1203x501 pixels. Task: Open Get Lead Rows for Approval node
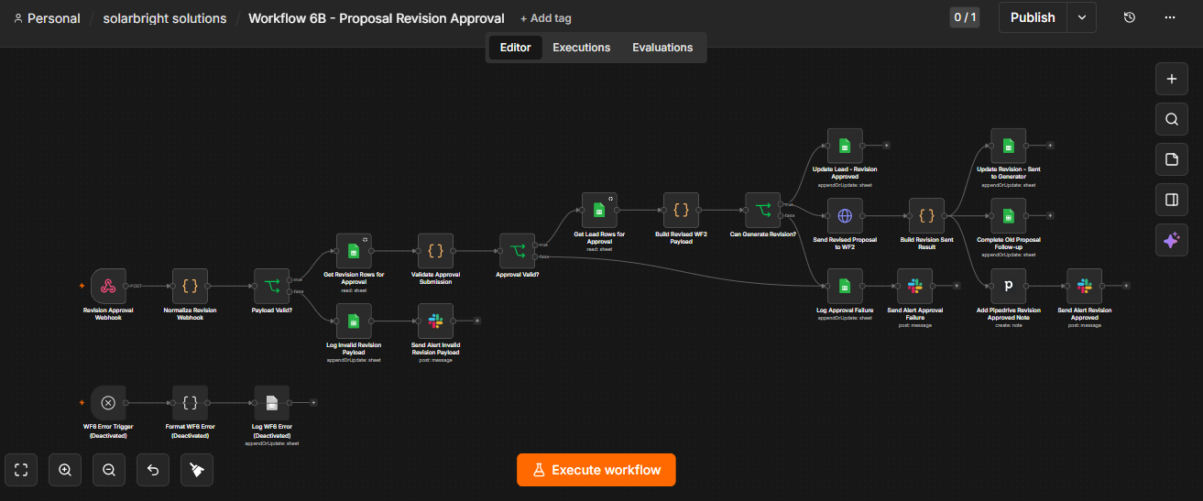pyautogui.click(x=599, y=211)
